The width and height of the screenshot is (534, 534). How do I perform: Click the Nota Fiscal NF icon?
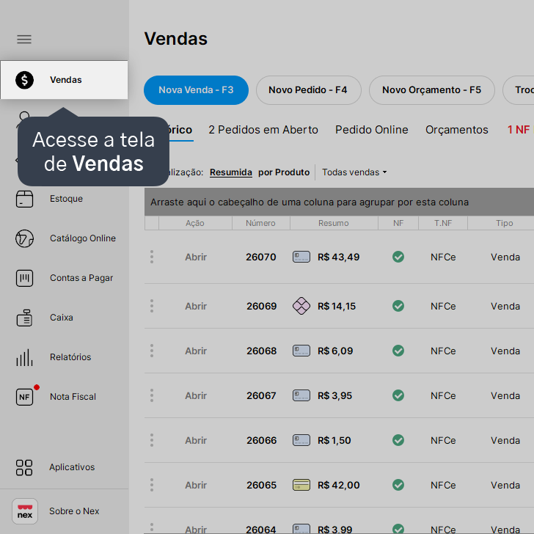click(24, 397)
